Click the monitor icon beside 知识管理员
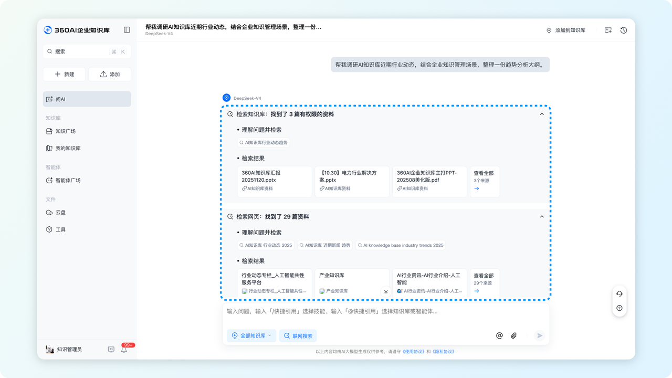This screenshot has height=378, width=672. 111,349
